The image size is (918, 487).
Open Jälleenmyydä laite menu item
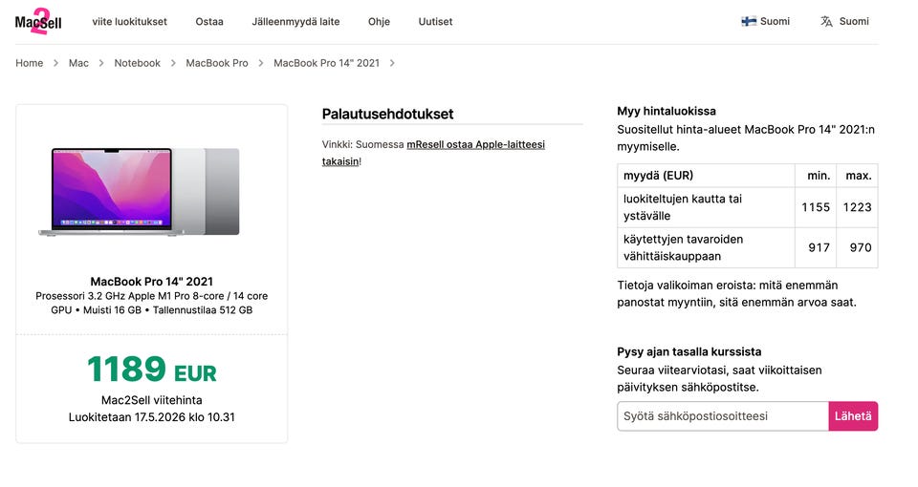pyautogui.click(x=295, y=22)
